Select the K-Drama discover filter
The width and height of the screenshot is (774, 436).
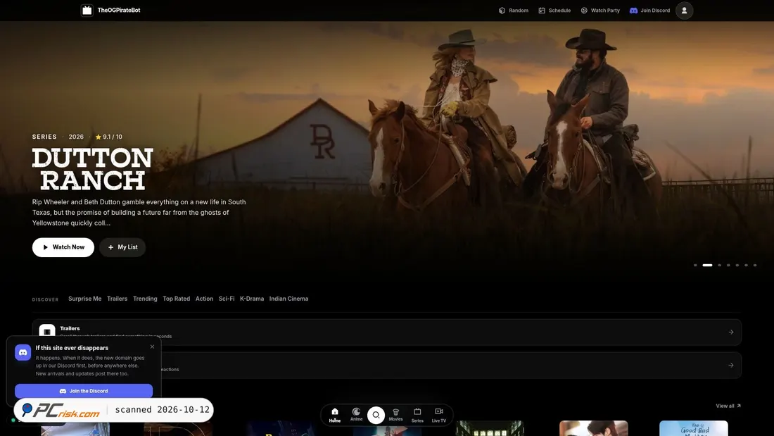pyautogui.click(x=252, y=299)
